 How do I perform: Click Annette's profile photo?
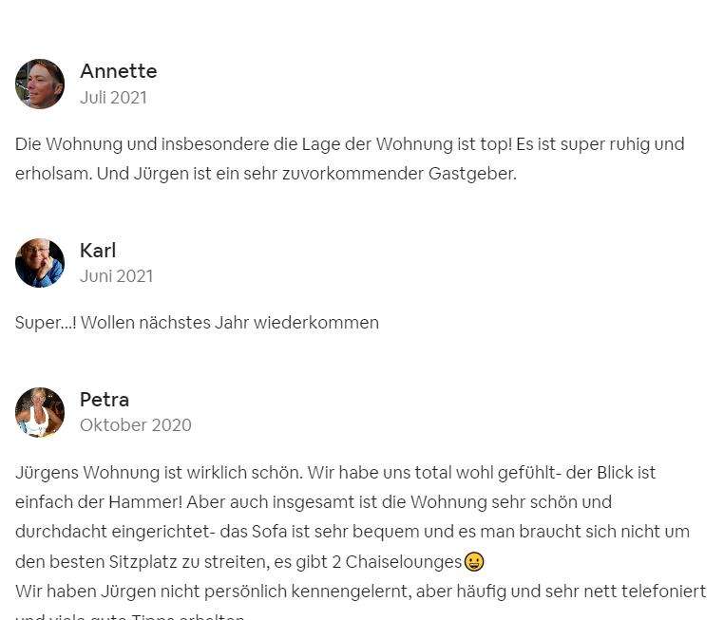tap(40, 84)
